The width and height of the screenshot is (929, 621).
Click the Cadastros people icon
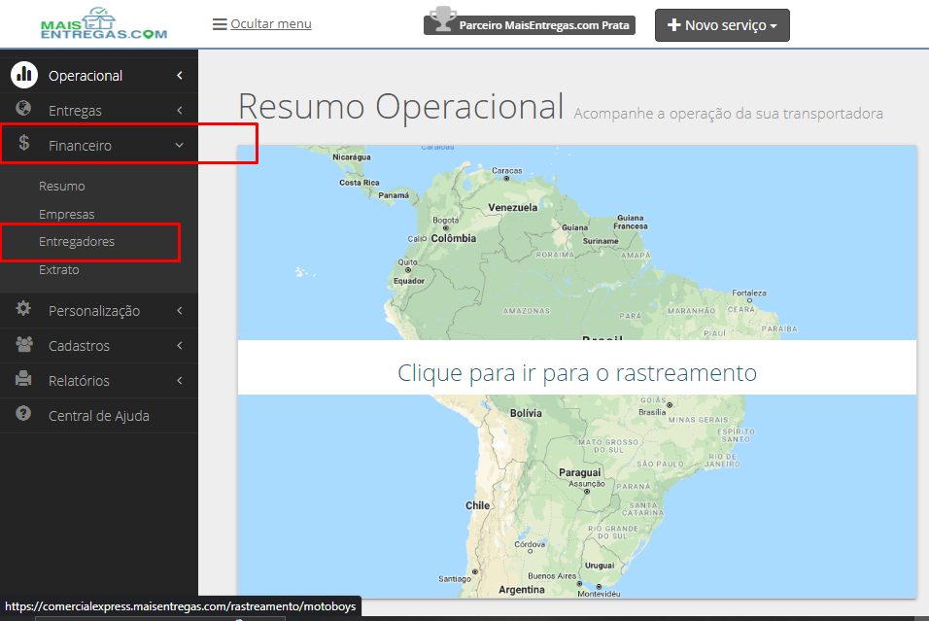coord(24,344)
